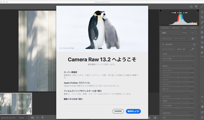204x120 pixels.
Task: Open the filmstrip sort icon
Action: tap(37, 118)
